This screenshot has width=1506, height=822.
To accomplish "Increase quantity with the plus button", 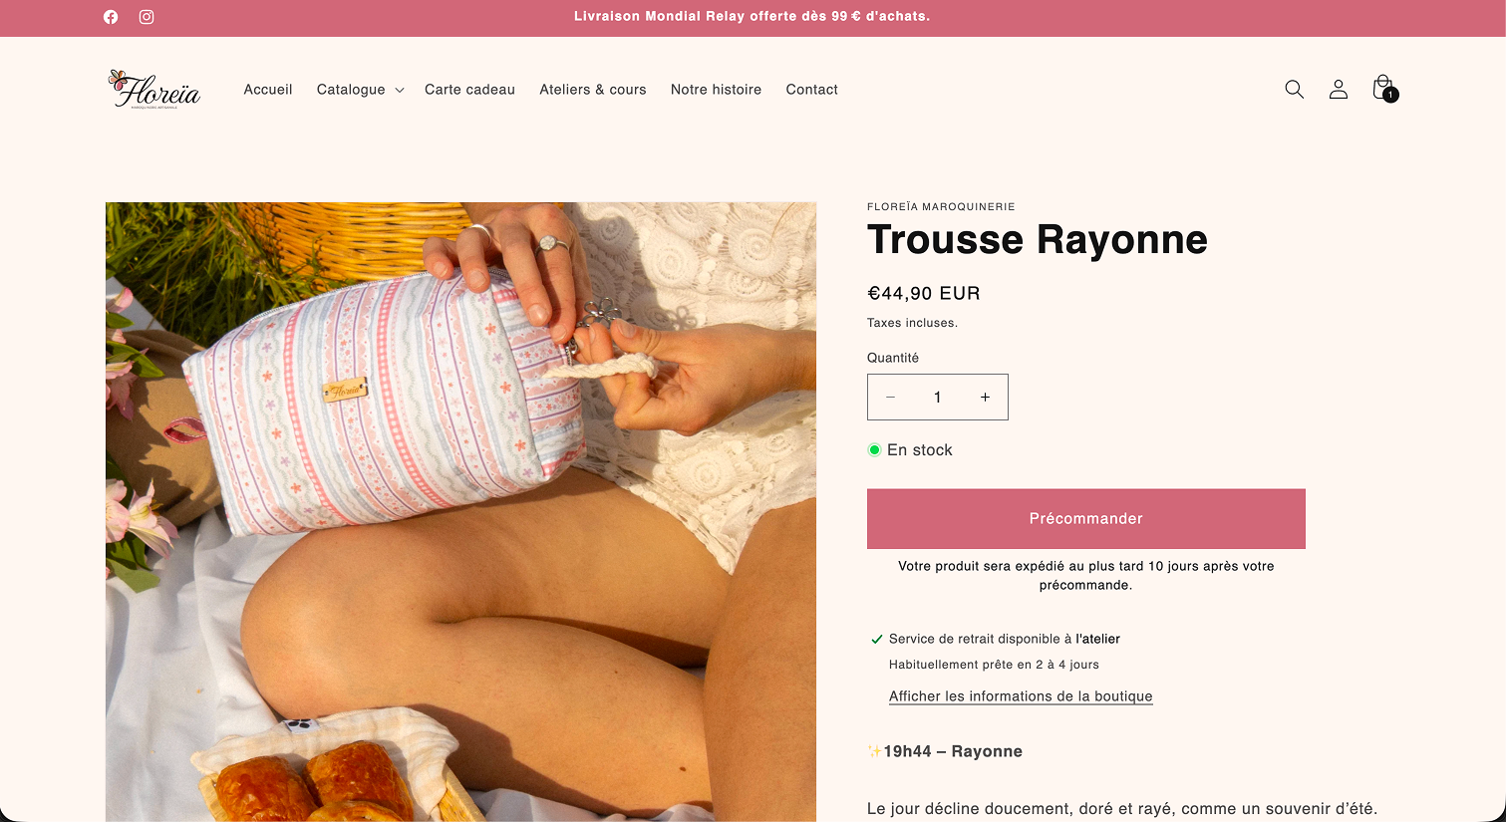I will click(x=985, y=397).
